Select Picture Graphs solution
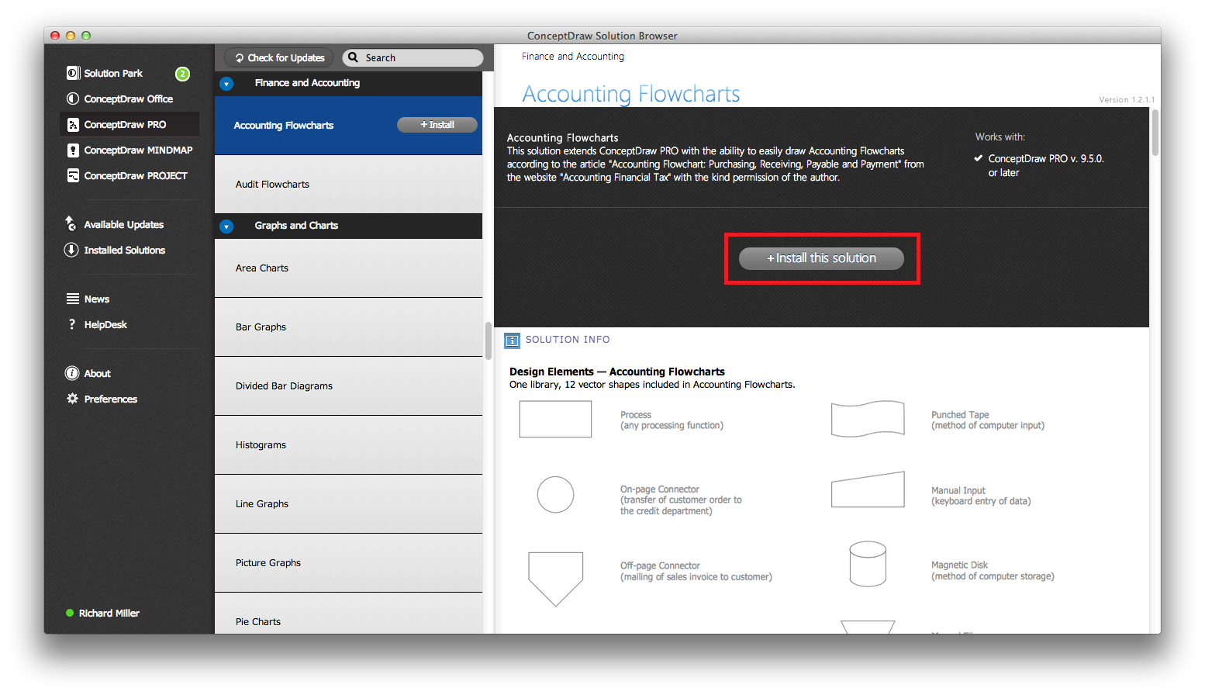Screen dimensions: 1205x695 (348, 563)
